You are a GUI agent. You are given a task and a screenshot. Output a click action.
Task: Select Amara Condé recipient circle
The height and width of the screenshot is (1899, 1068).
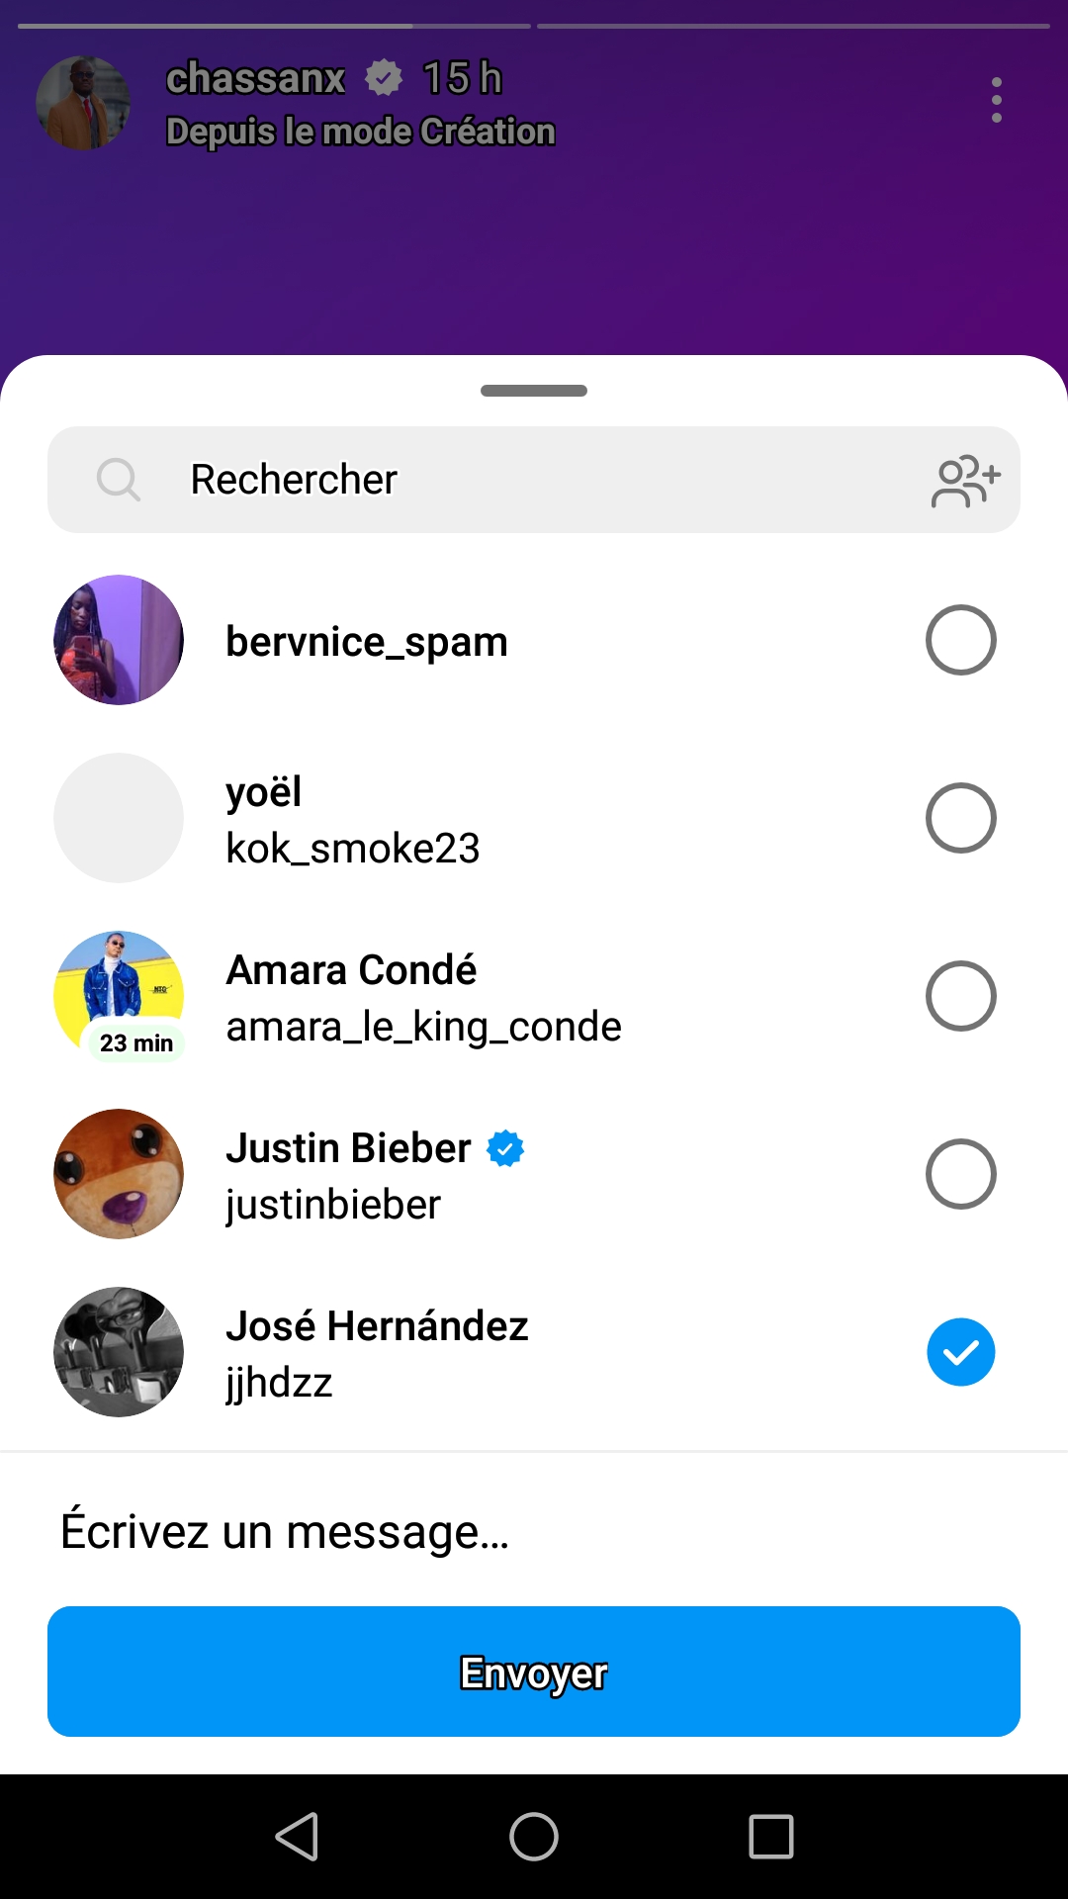point(960,996)
